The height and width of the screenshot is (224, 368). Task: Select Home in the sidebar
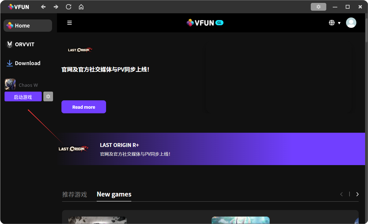pos(27,26)
